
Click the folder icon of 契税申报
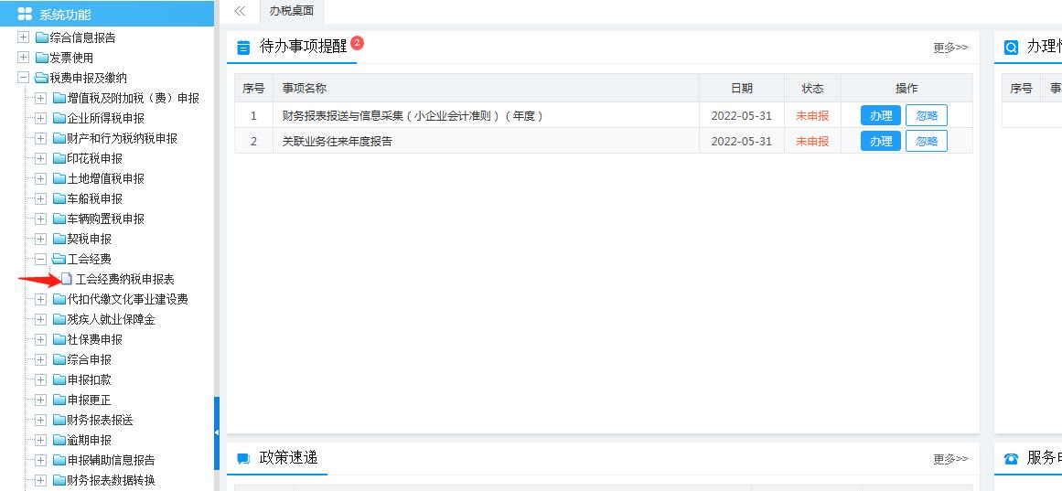pos(59,239)
